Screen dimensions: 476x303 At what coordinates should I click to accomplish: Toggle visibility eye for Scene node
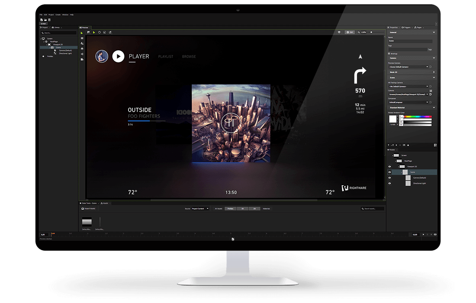389,172
